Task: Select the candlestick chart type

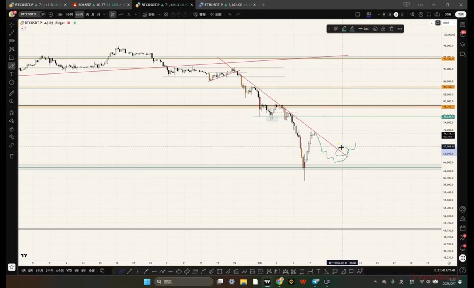Action: point(112,15)
